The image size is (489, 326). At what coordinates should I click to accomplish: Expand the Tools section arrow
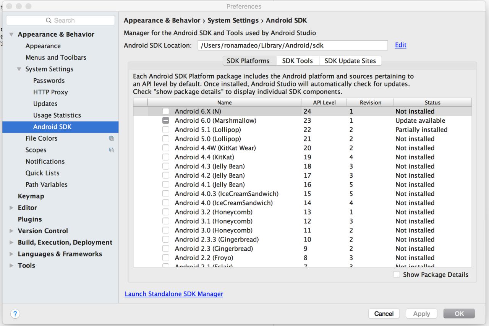tap(11, 266)
